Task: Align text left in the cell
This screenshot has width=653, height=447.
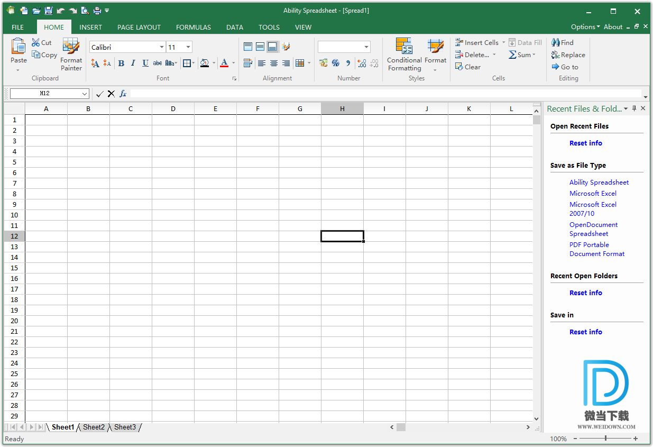Action: coord(262,63)
